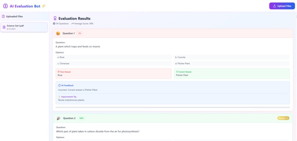Click the upload arrow icon in Upload Files
297x141 pixels.
tap(274, 6)
